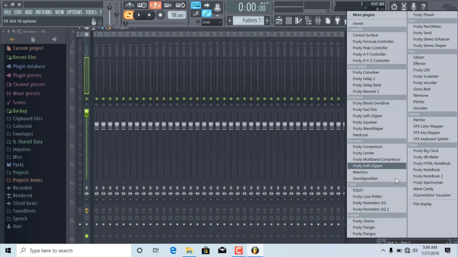Viewport: 458px width, 257px height.
Task: Stop playback with the stop button
Action: [x=149, y=15]
